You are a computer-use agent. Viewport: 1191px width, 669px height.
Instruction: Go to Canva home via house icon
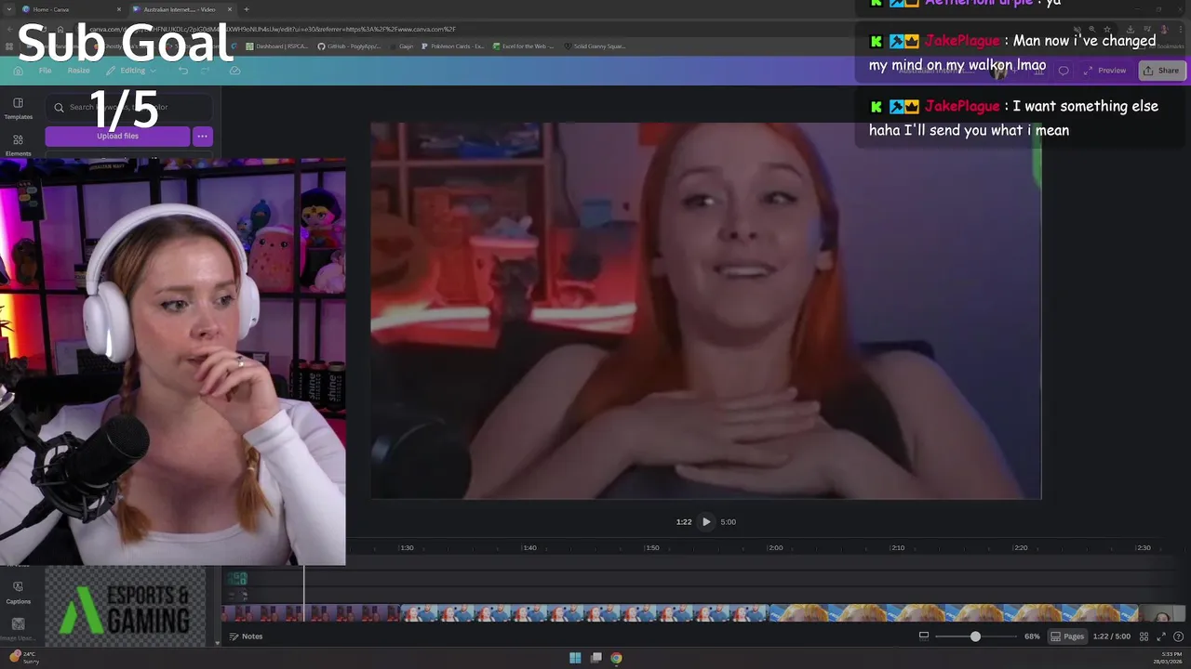tap(18, 71)
